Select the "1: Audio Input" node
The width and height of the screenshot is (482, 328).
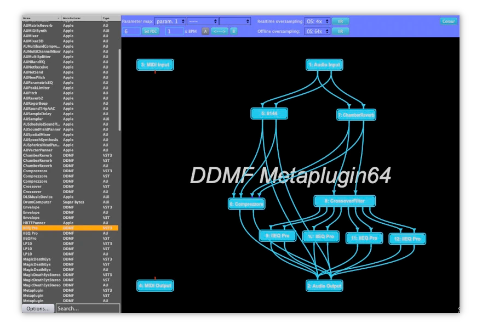(324, 64)
